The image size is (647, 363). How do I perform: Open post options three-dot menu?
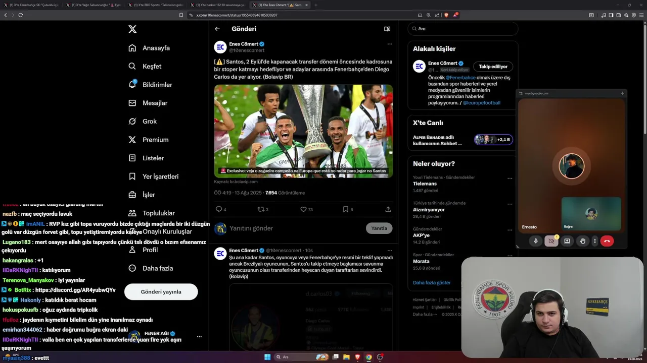click(x=390, y=44)
